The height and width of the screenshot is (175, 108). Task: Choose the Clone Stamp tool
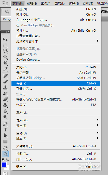5,87
